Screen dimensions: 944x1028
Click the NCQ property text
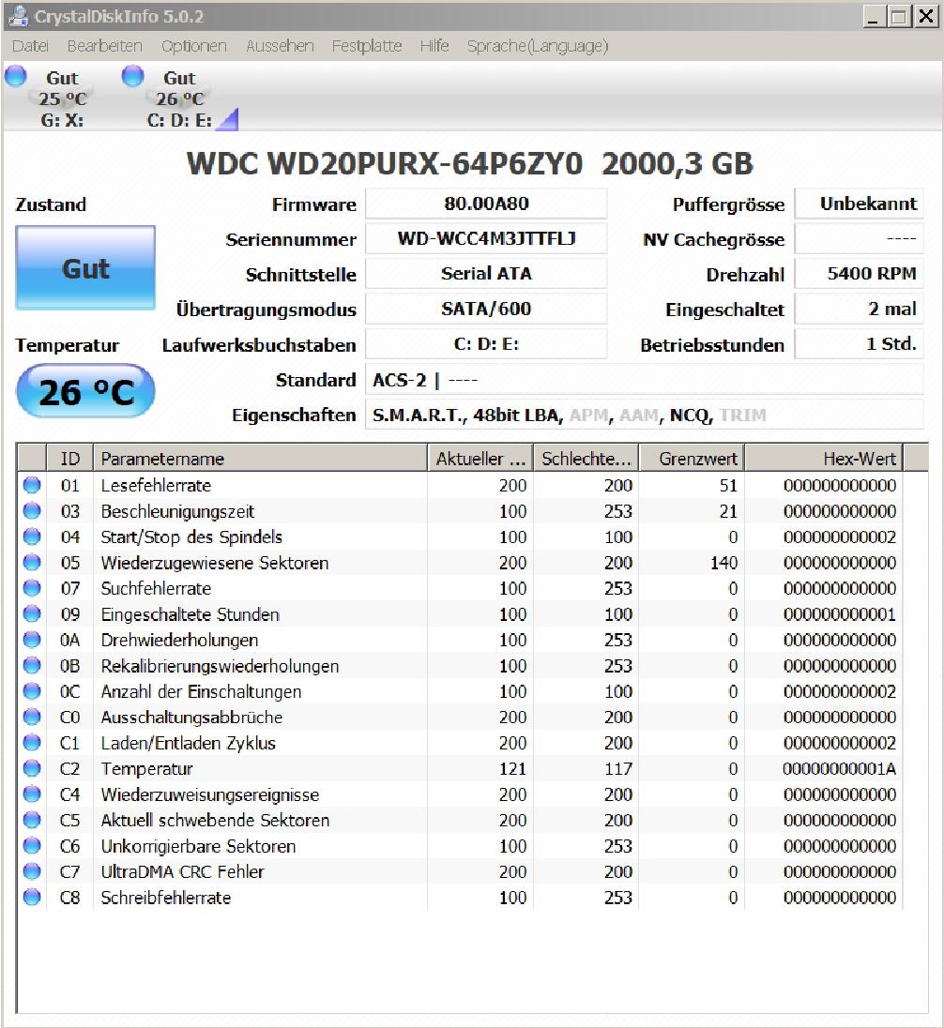[x=691, y=415]
